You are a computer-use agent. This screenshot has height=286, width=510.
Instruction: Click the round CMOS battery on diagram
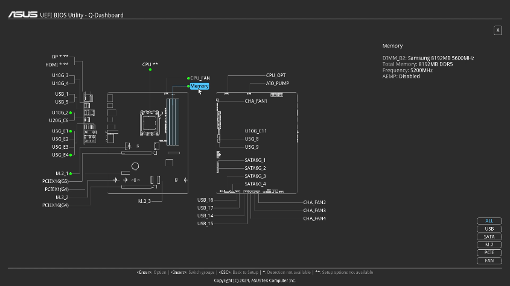(135, 166)
